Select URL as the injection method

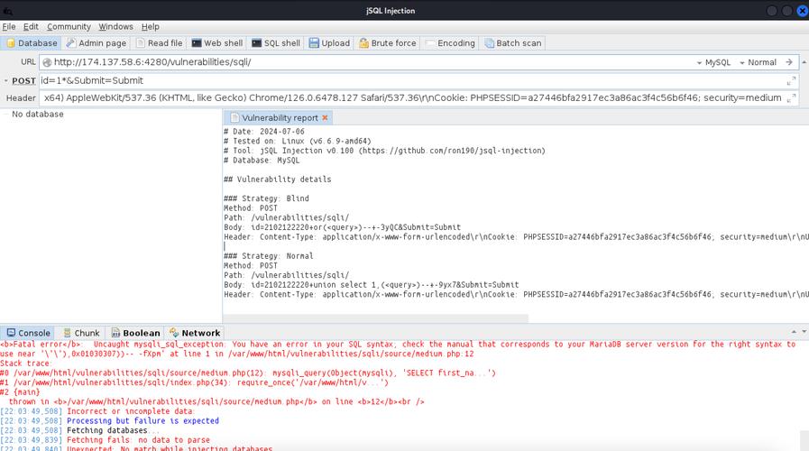[28, 62]
